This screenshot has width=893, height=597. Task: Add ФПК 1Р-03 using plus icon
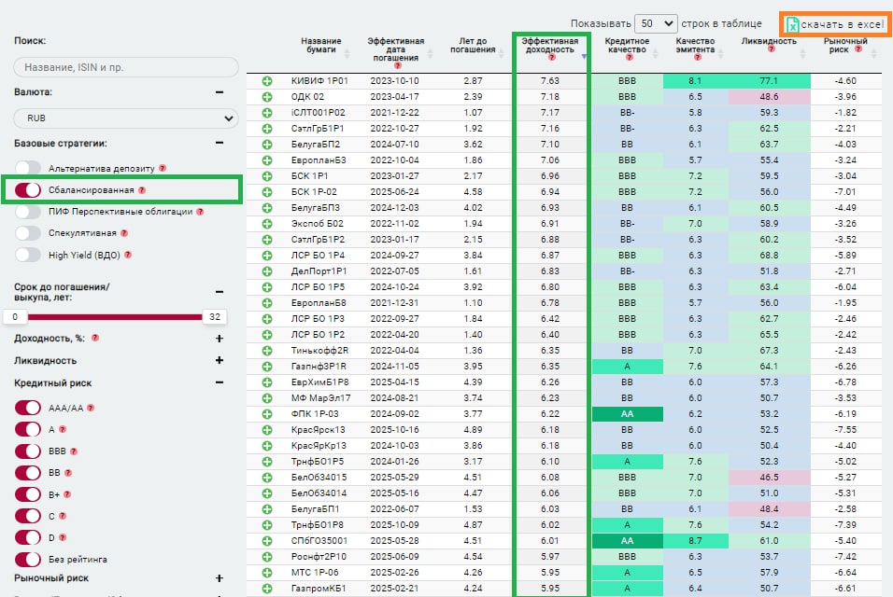(x=267, y=414)
